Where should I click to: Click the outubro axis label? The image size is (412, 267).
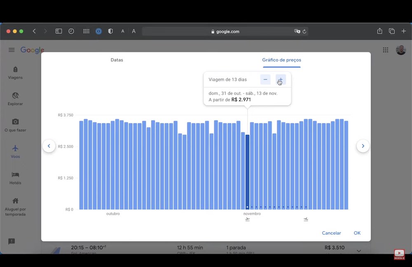[x=113, y=214]
